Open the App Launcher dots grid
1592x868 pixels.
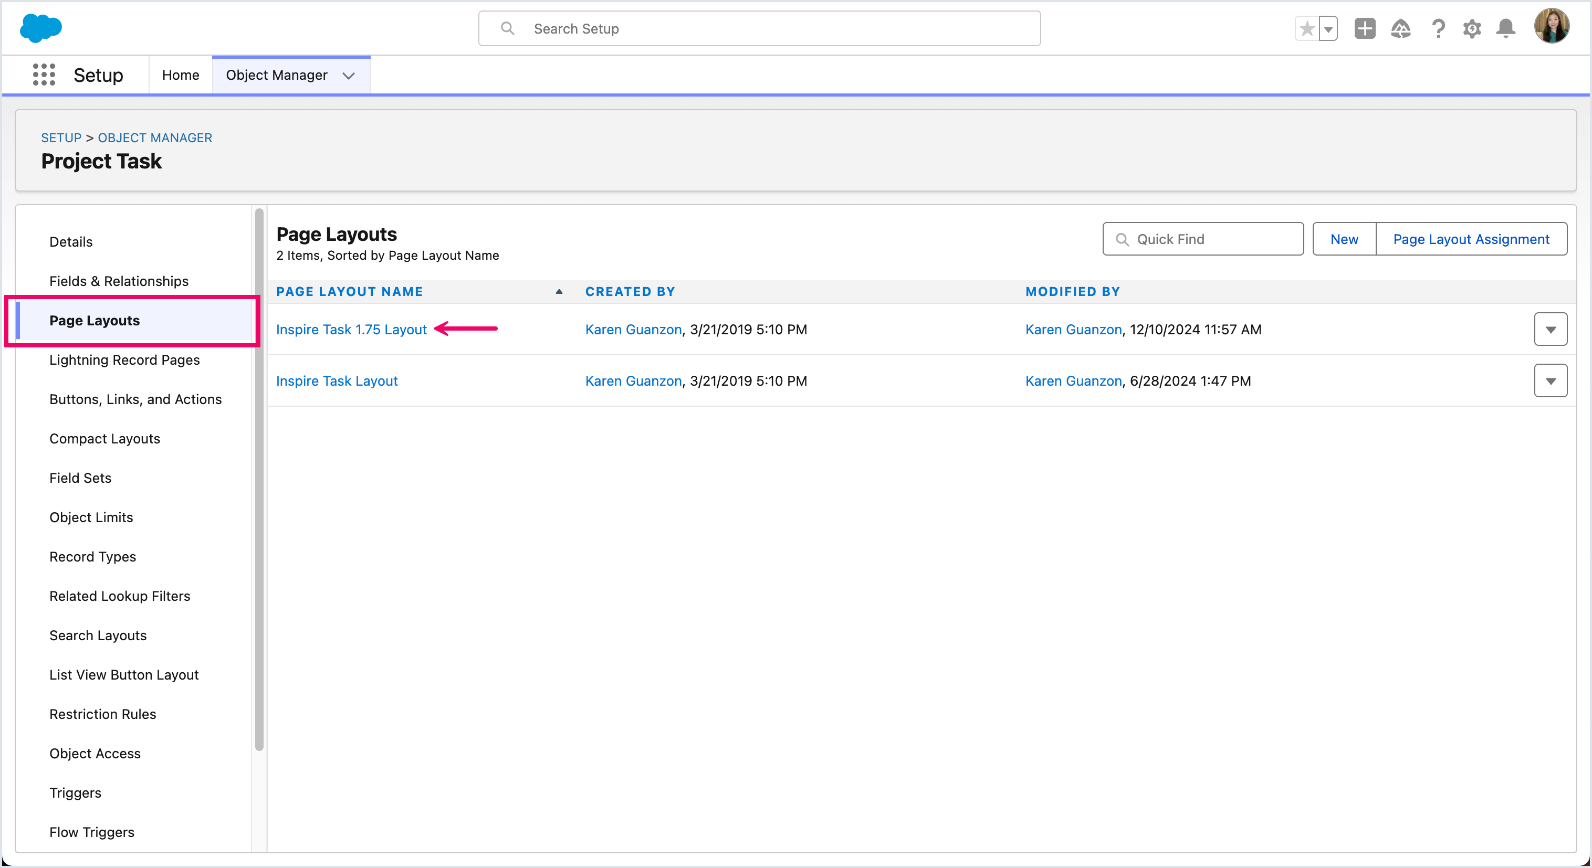(44, 75)
